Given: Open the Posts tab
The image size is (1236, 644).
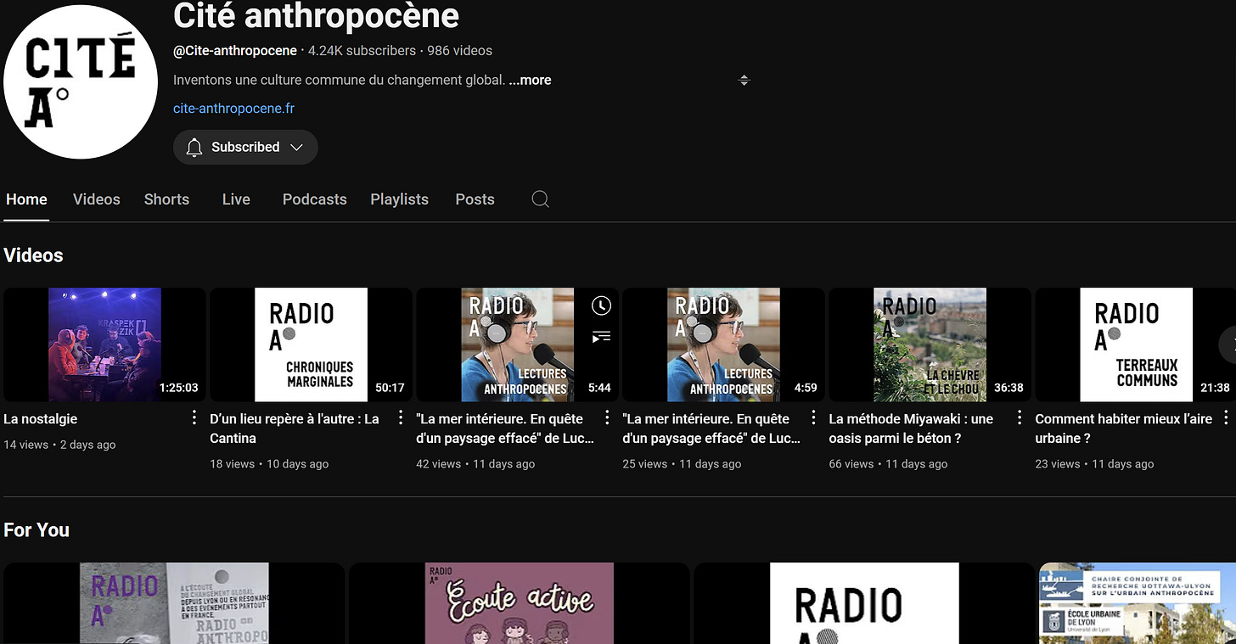Looking at the screenshot, I should pos(475,199).
